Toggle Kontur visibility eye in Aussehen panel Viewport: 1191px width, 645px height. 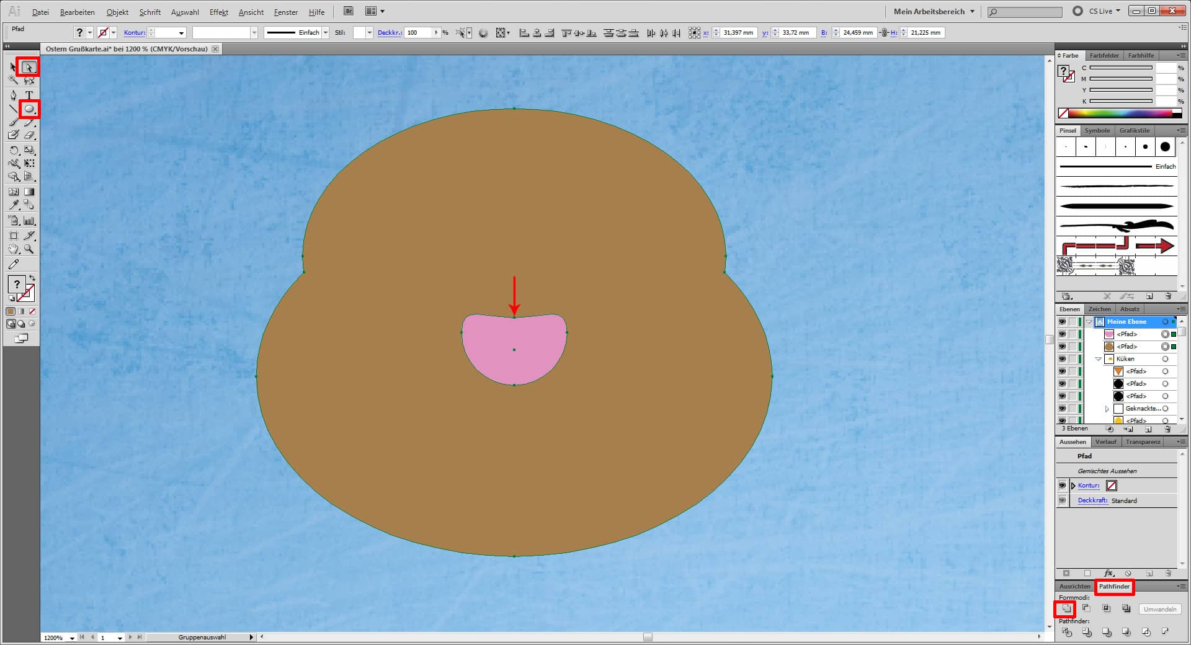coord(1062,486)
